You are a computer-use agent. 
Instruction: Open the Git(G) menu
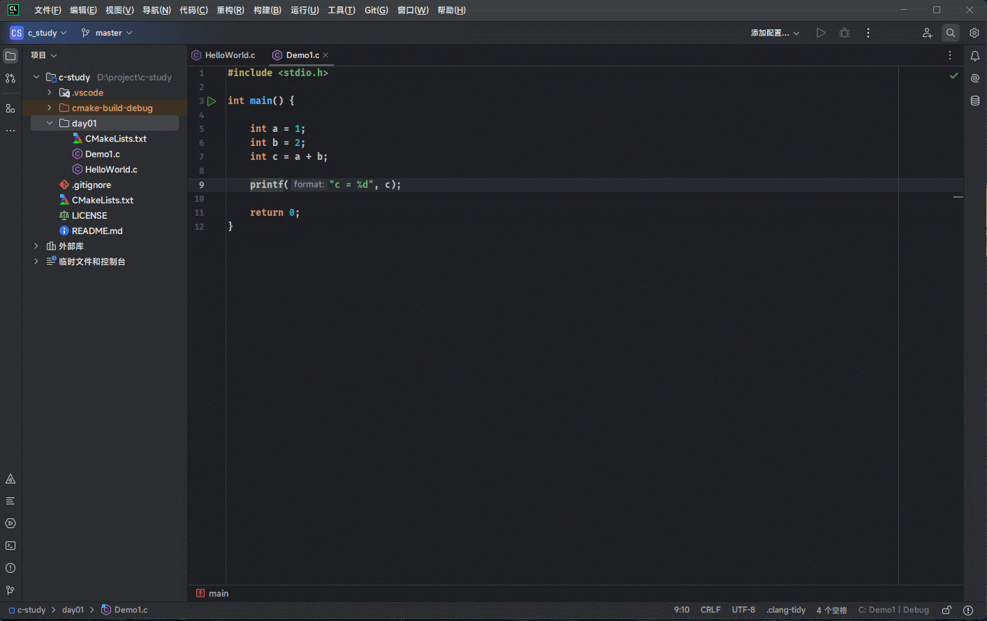point(376,10)
